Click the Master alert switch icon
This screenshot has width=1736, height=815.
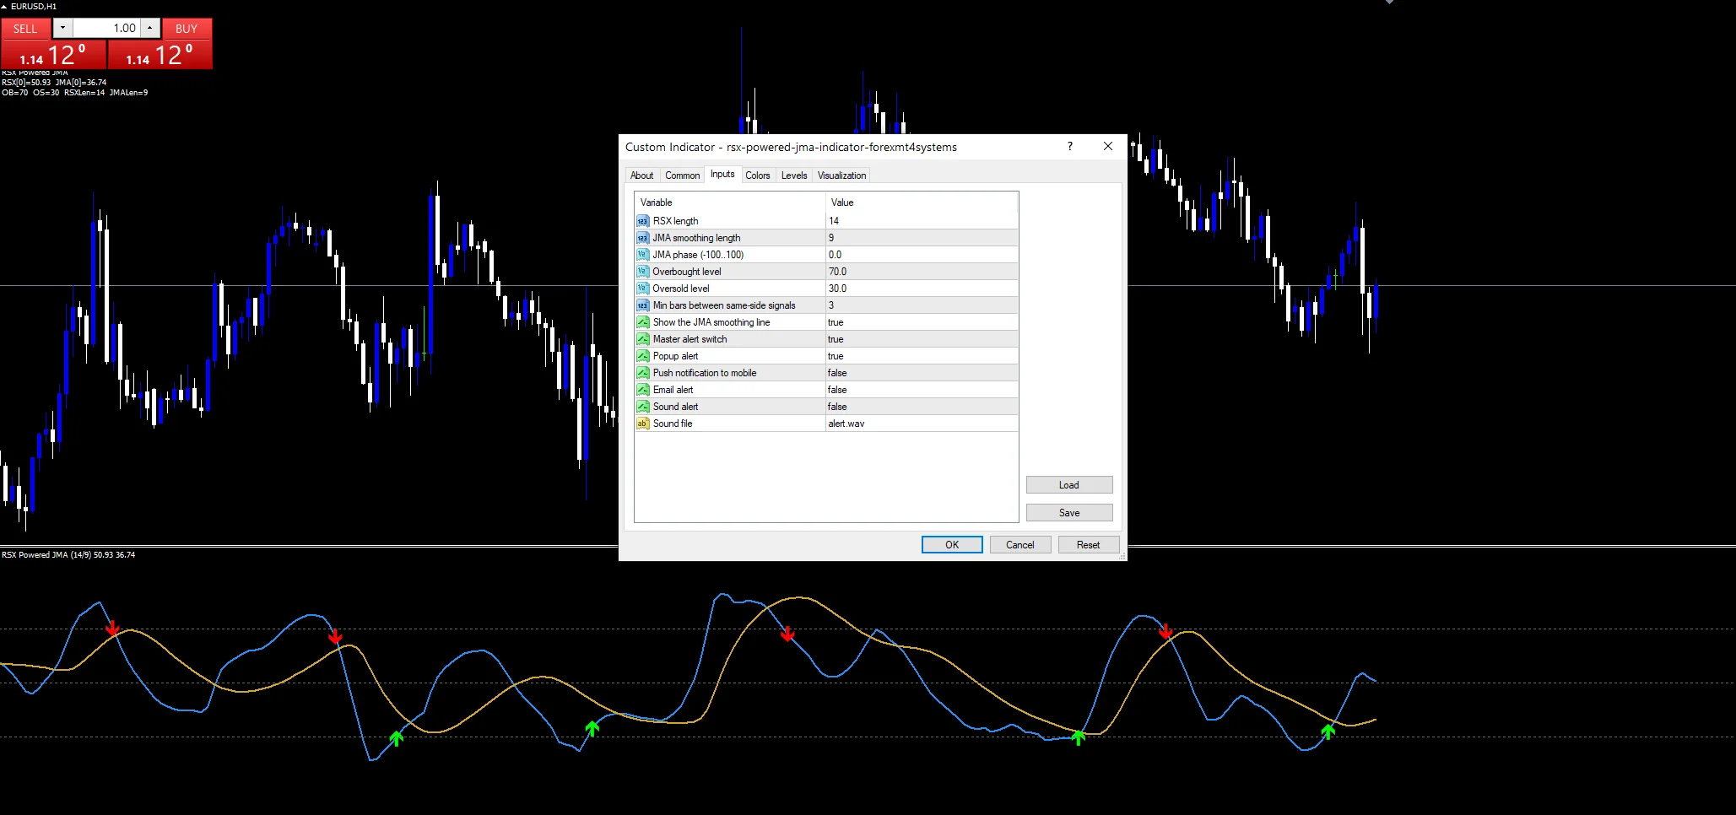coord(643,339)
